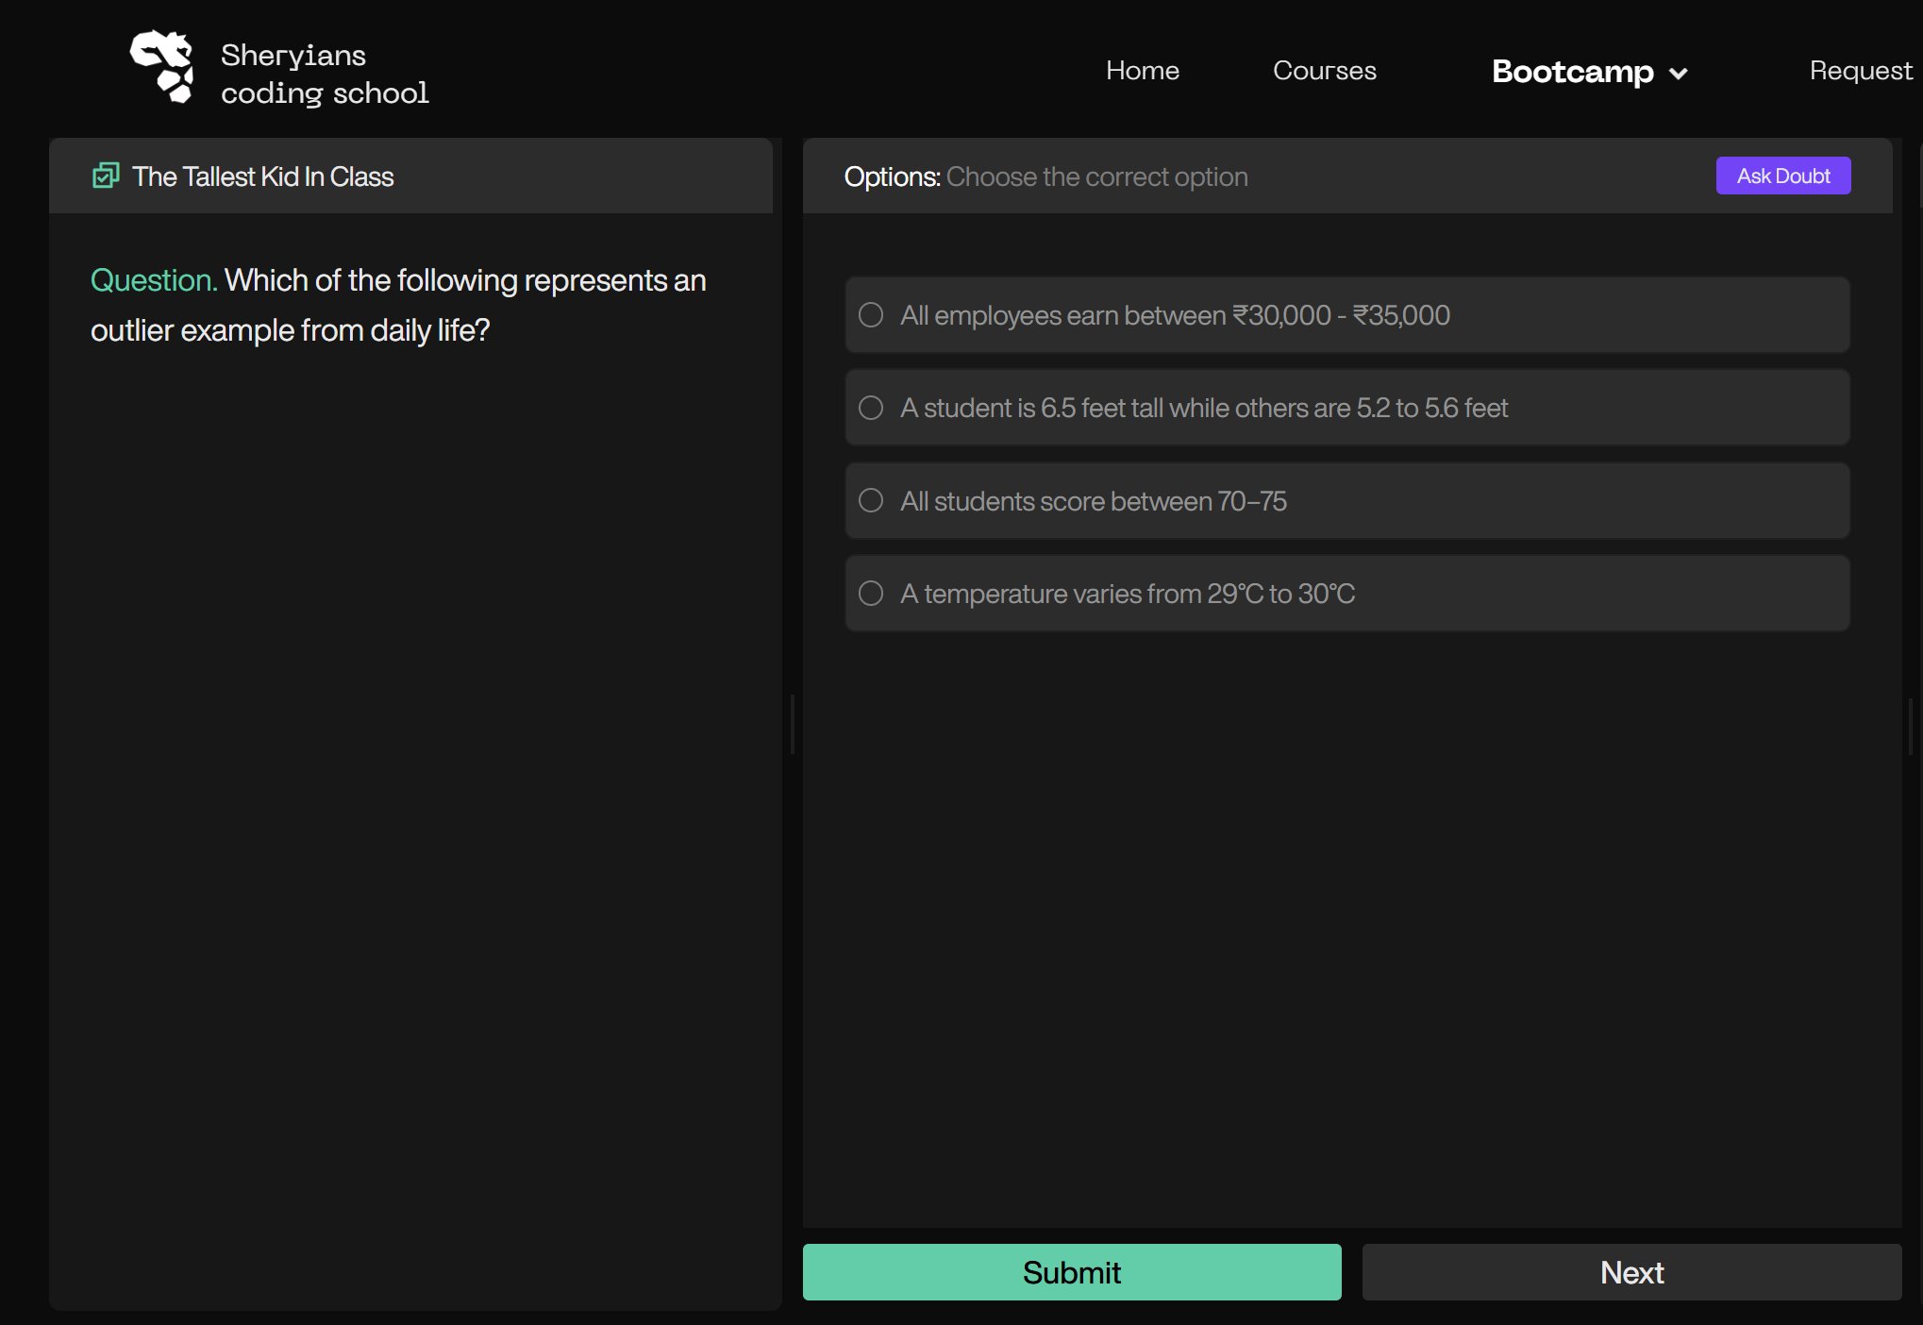Submit the selected answer
This screenshot has height=1325, width=1923.
point(1071,1272)
